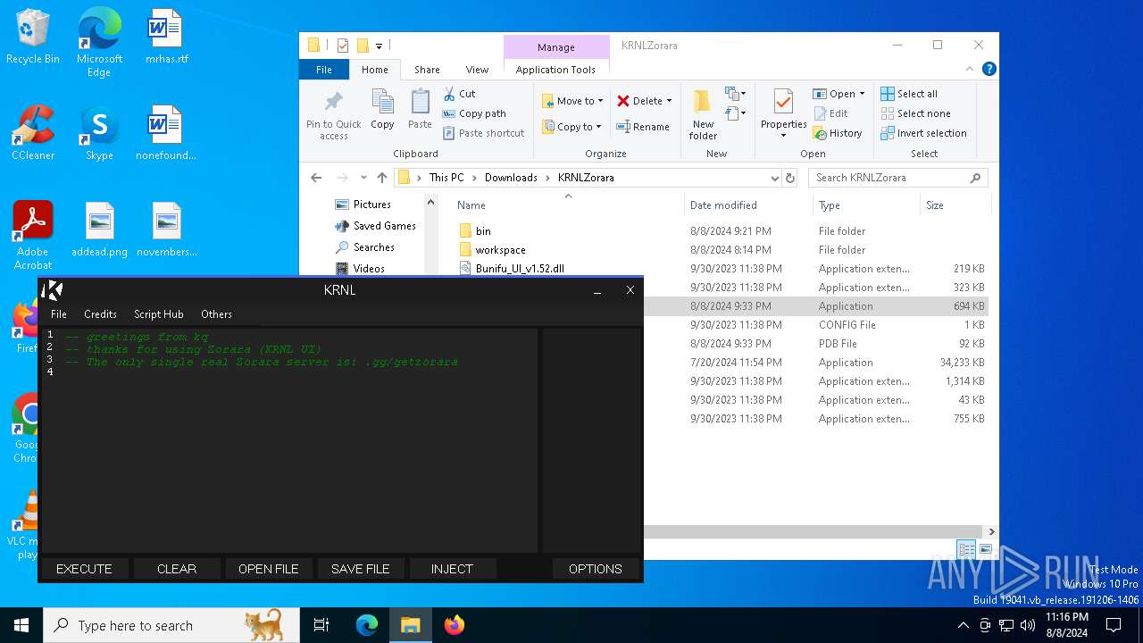Click the OPTIONS button in KRNL
The height and width of the screenshot is (643, 1143).
tap(596, 569)
